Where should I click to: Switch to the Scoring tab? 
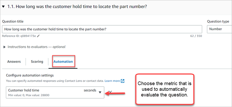click(x=37, y=62)
